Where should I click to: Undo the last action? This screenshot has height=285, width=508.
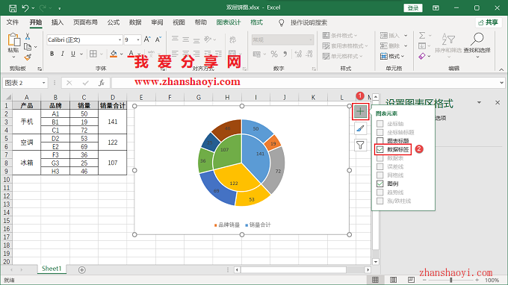click(x=25, y=8)
